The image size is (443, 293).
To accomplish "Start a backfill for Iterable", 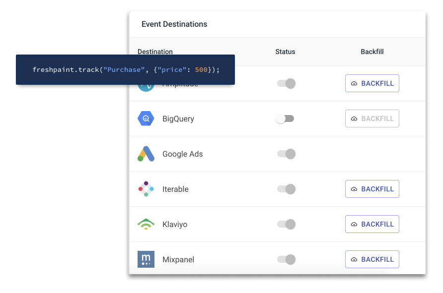I will pos(372,189).
